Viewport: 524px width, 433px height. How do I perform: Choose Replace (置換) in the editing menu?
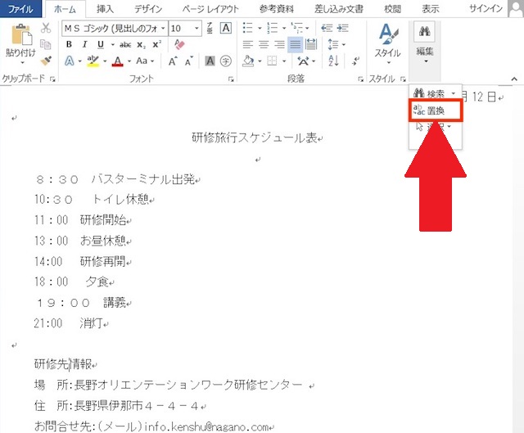click(436, 111)
